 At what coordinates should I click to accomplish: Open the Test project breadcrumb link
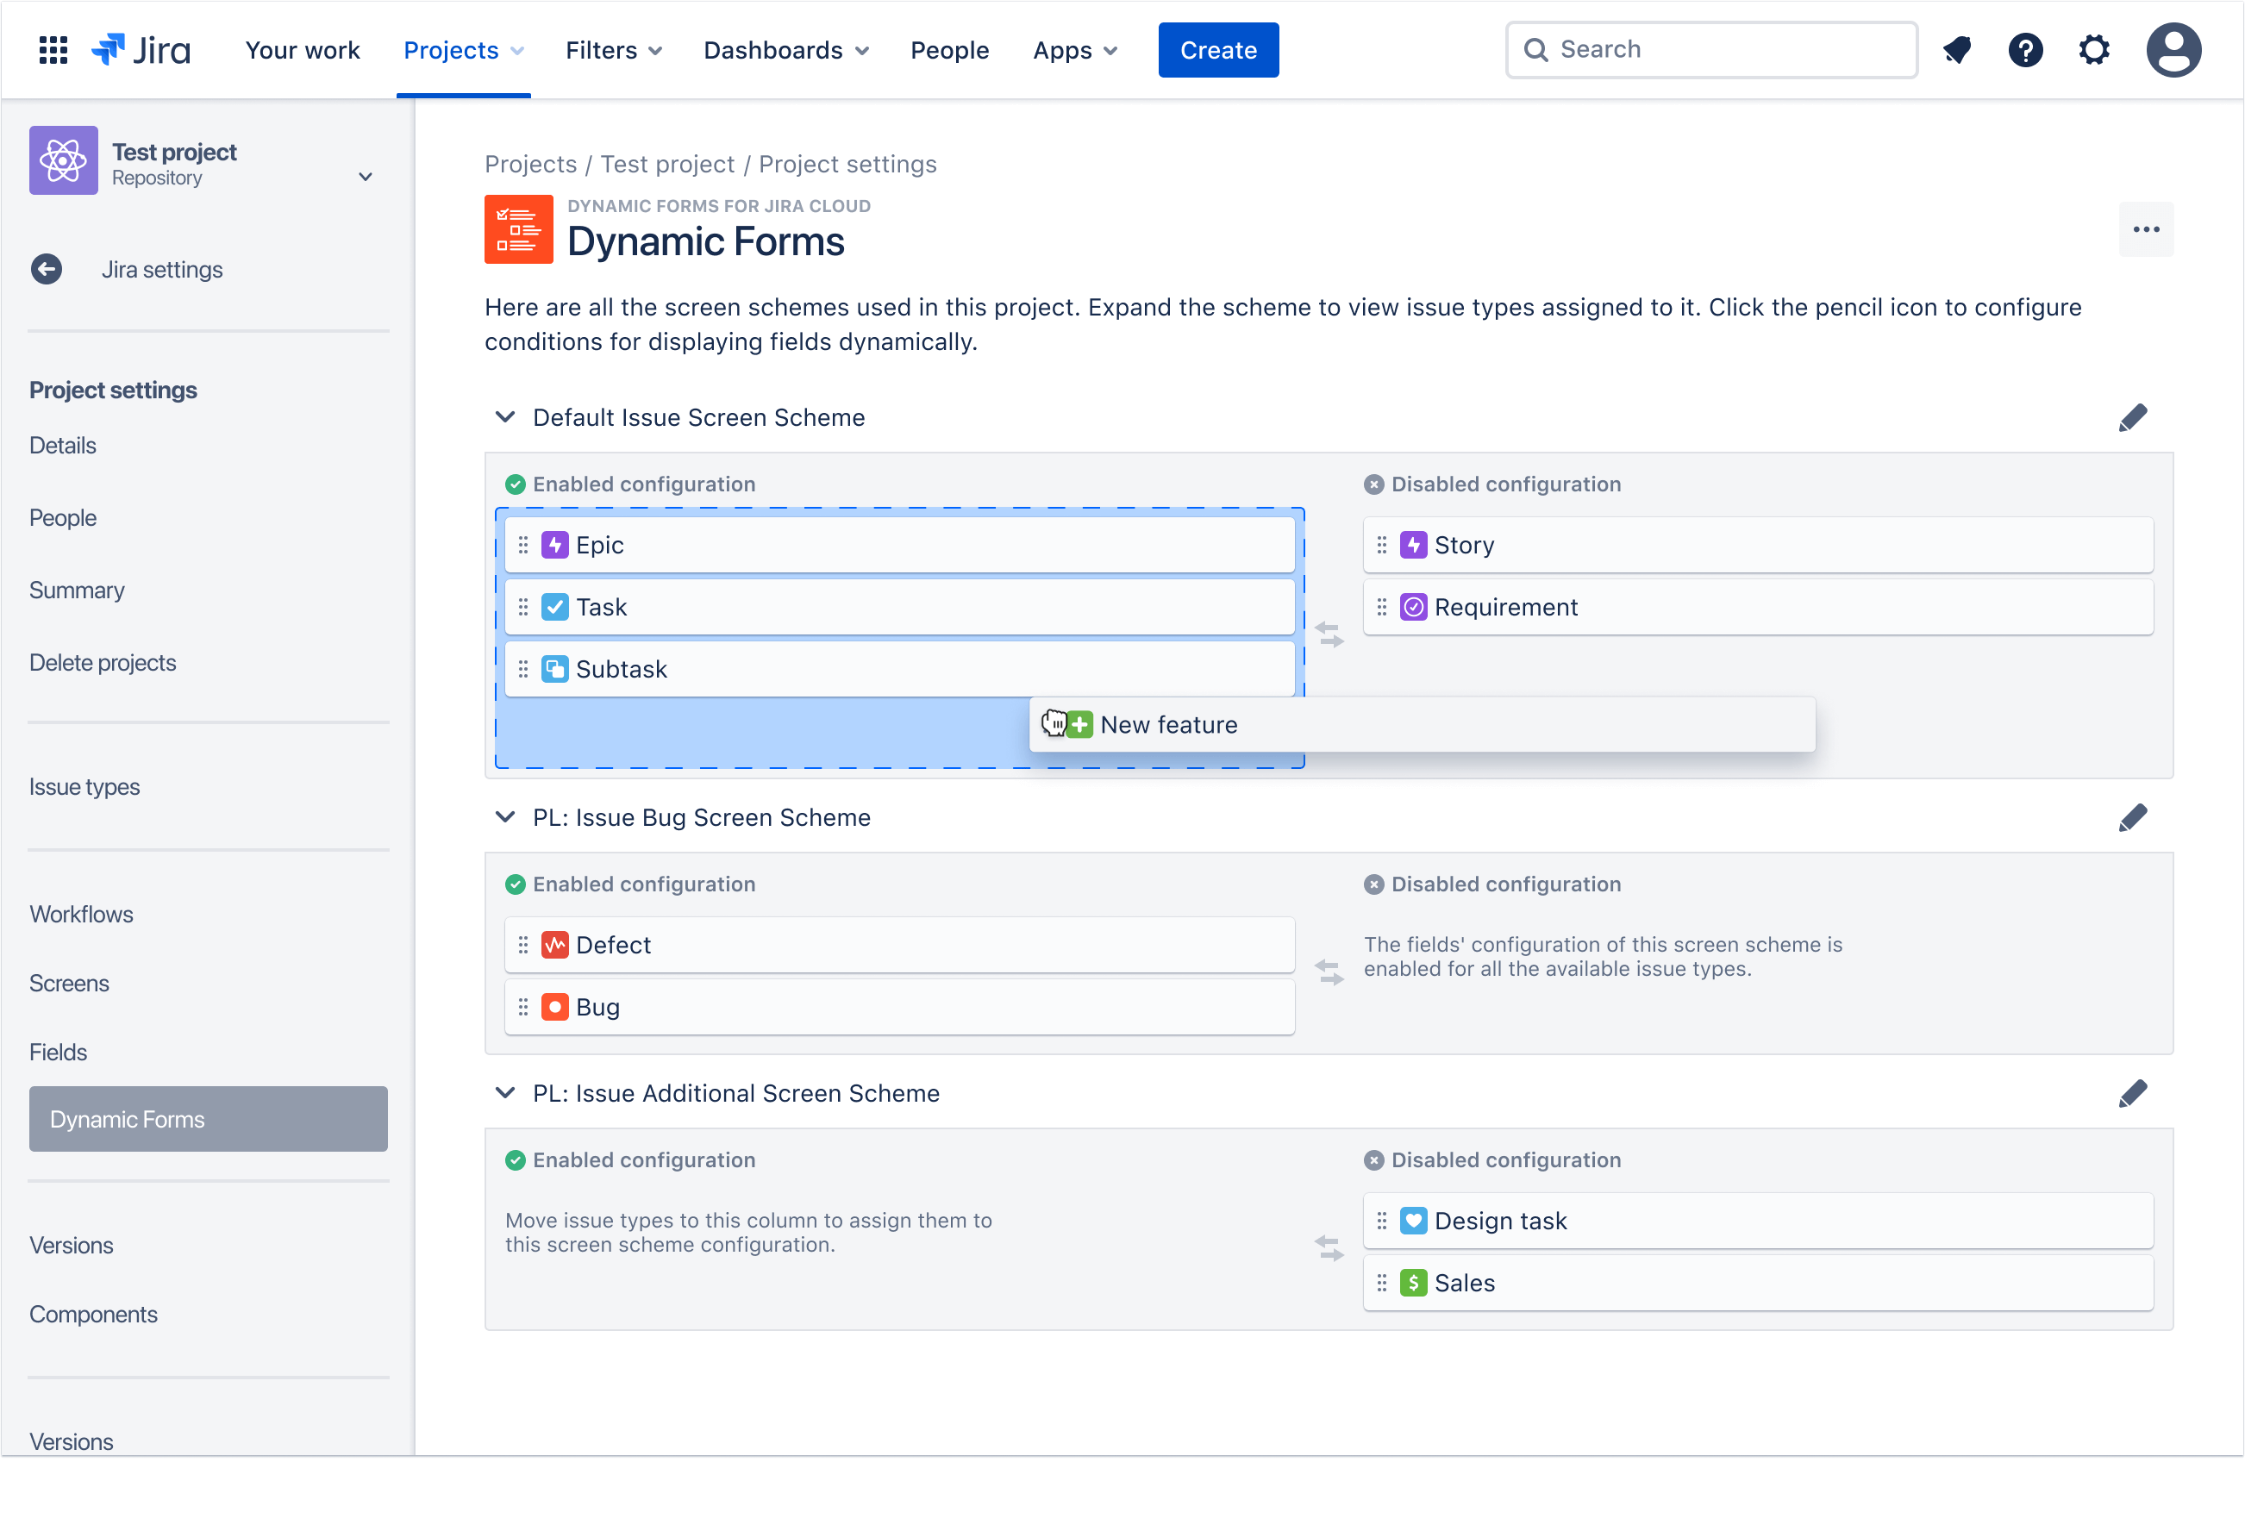pos(667,163)
